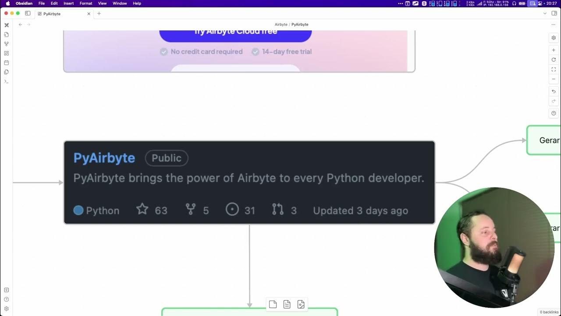Open the Obsidian app menu
Image resolution: width=561 pixels, height=316 pixels.
[x=24, y=4]
